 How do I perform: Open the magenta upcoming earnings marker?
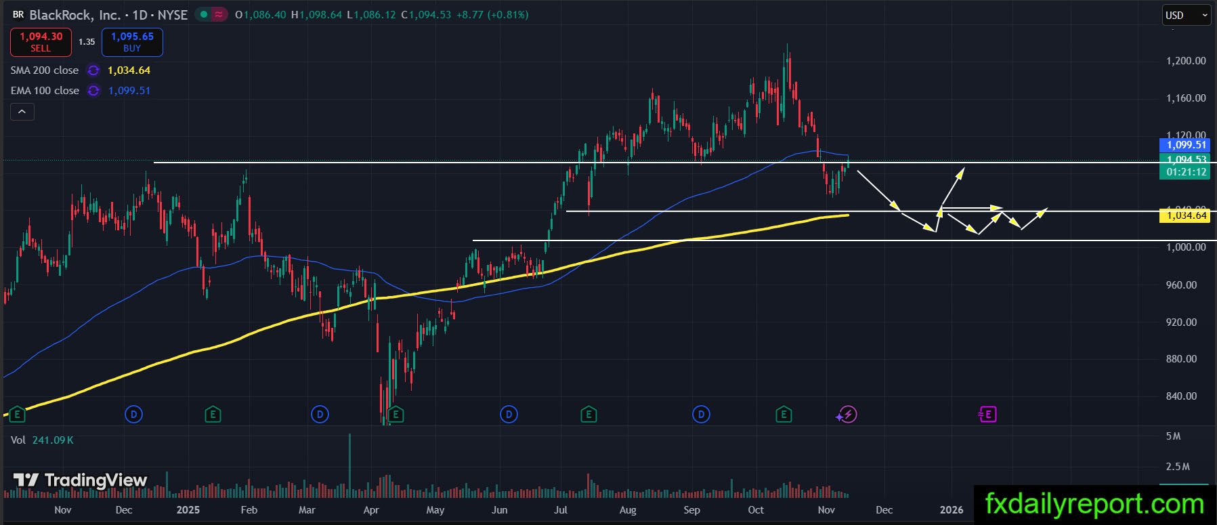(x=987, y=414)
